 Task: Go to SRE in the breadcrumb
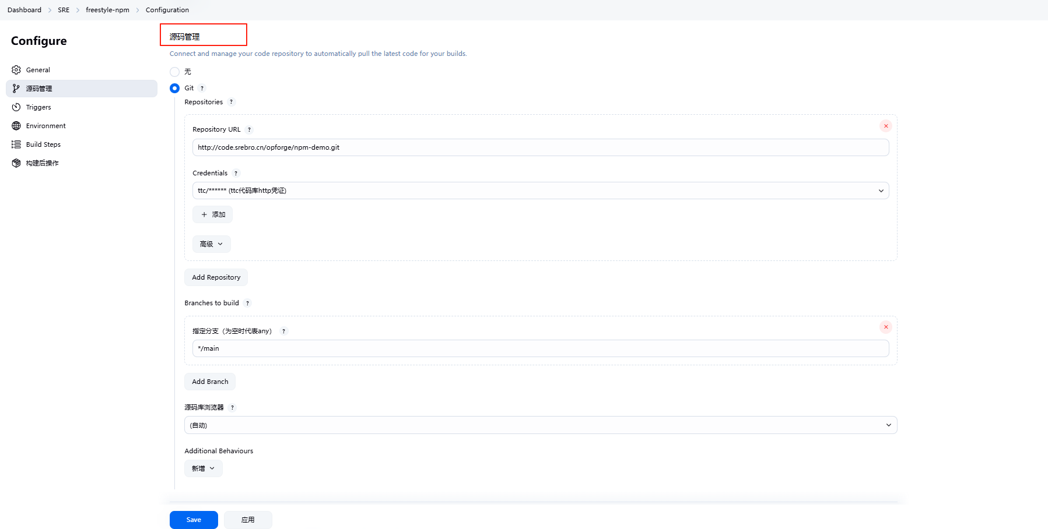point(64,10)
